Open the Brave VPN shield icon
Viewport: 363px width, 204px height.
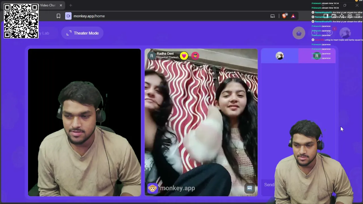click(350, 16)
